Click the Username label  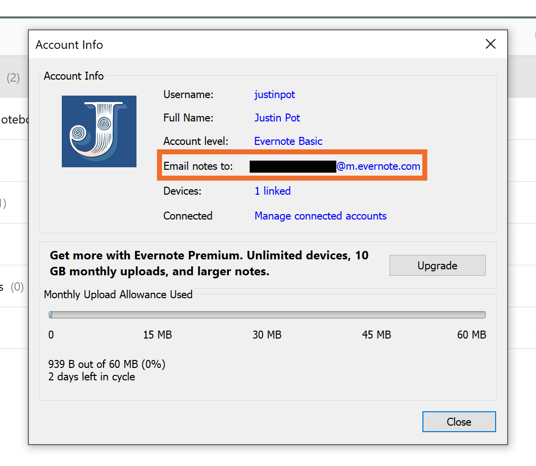(188, 95)
